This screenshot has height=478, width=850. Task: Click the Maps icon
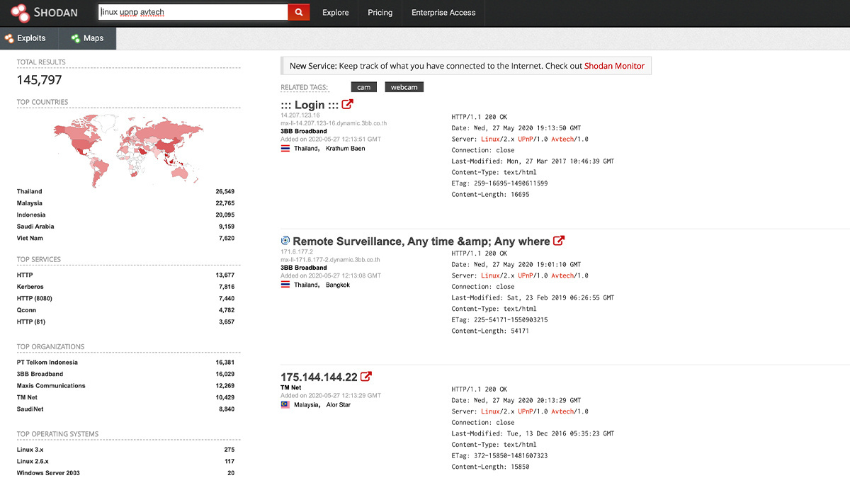[75, 38]
